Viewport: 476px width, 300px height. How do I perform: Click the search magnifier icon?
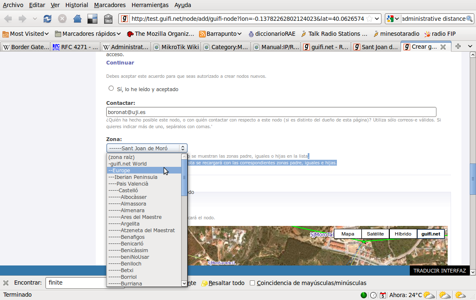pyautogui.click(x=469, y=19)
